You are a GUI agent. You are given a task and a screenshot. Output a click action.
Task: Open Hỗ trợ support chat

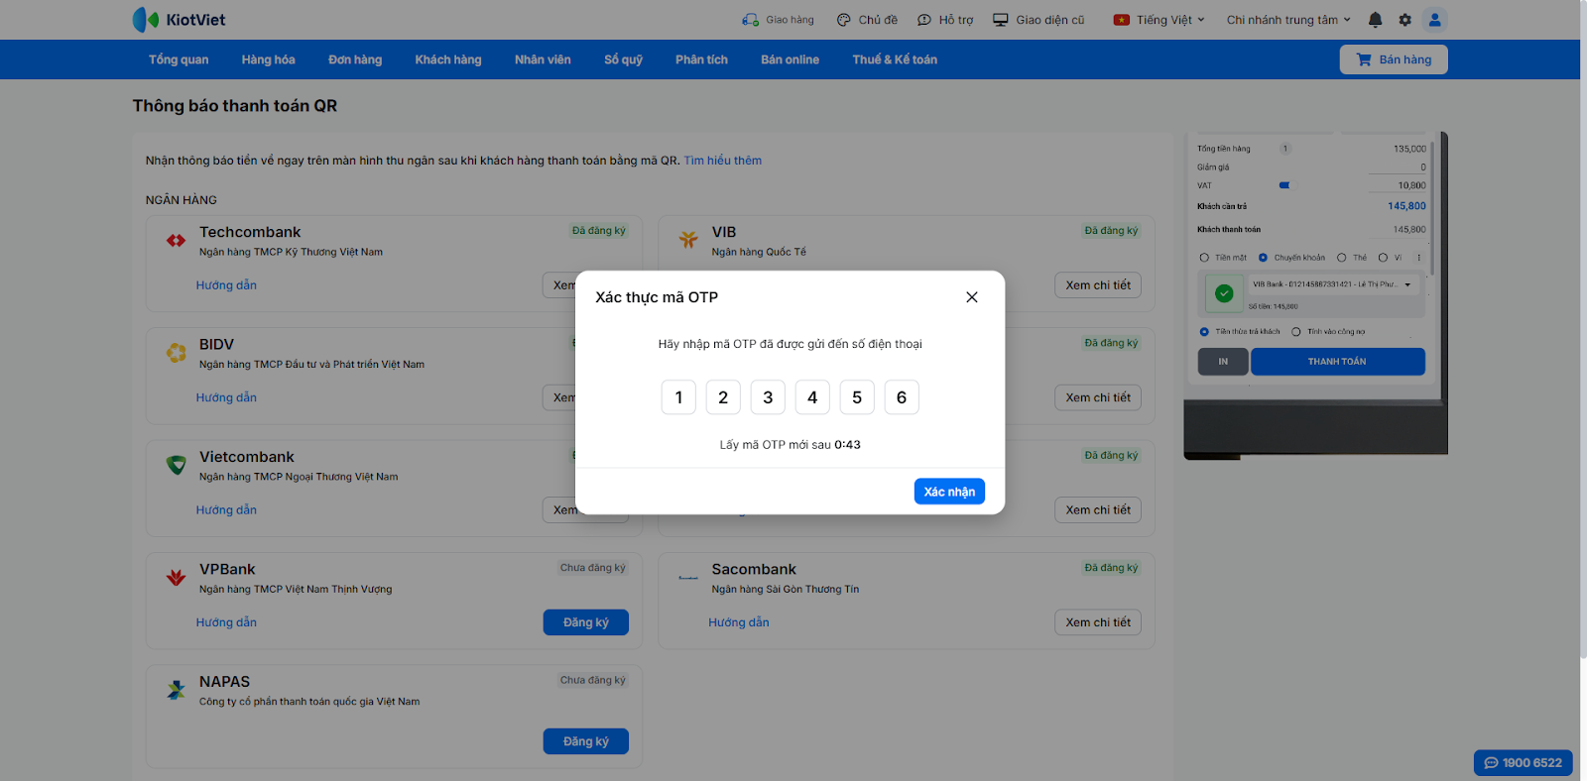coord(924,20)
